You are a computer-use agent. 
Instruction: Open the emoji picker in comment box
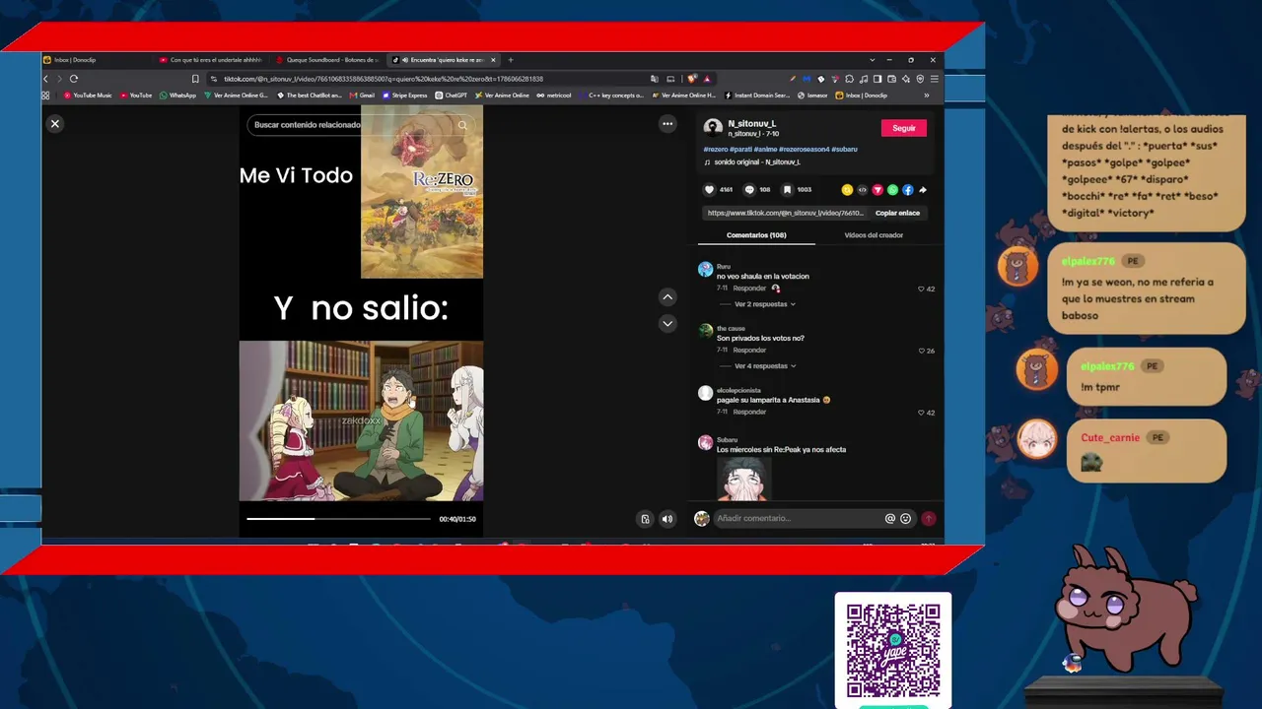(905, 519)
